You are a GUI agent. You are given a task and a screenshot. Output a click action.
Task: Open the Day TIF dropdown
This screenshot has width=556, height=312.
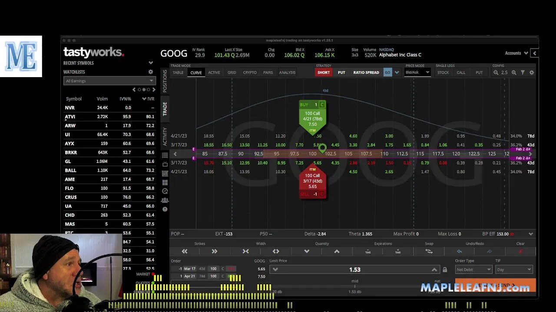(x=514, y=270)
